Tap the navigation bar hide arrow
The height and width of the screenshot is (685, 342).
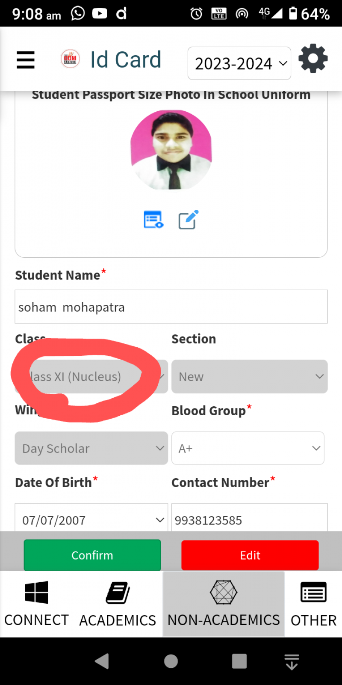pos(292,661)
